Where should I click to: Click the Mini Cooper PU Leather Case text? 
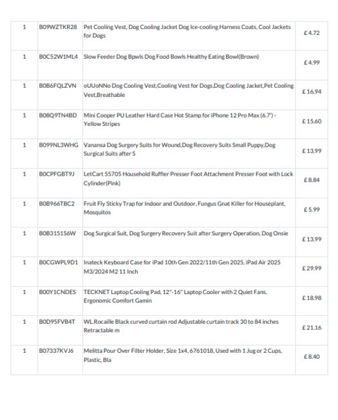[x=180, y=120]
